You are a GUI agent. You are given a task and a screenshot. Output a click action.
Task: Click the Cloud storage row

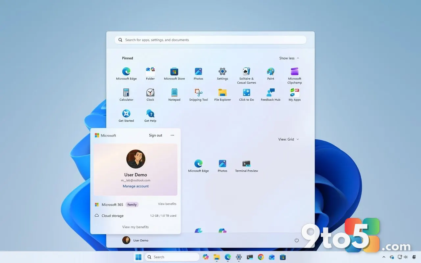point(136,216)
